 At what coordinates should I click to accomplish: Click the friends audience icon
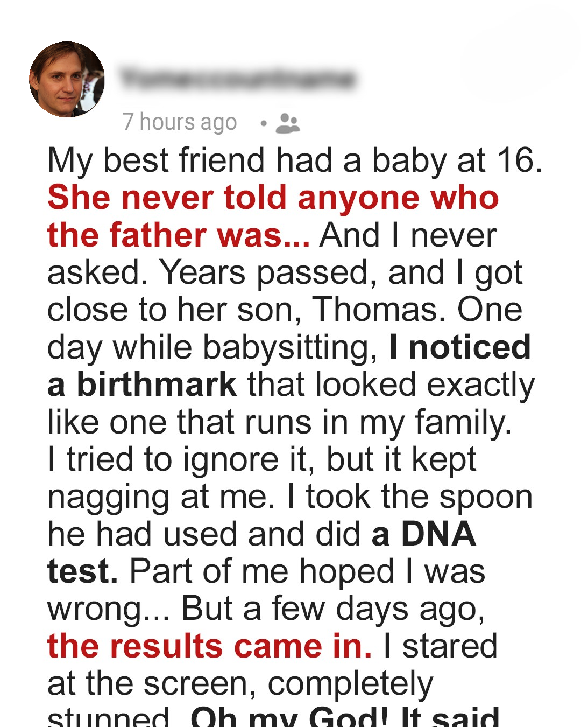[x=287, y=123]
